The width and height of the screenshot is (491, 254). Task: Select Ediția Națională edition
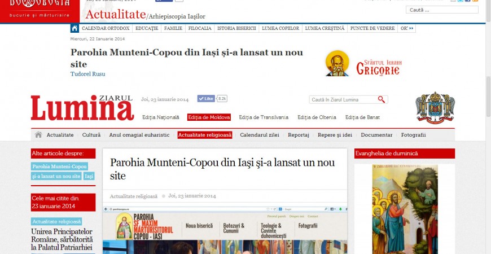click(161, 117)
